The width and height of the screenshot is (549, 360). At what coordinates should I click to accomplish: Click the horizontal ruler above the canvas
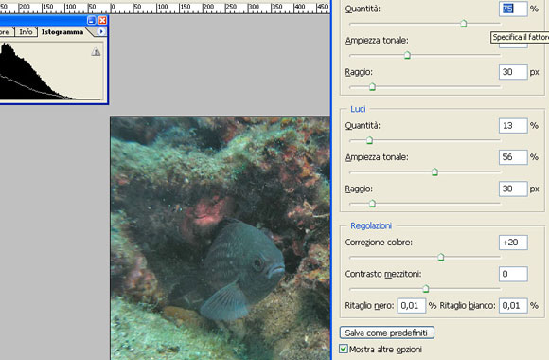(165, 7)
